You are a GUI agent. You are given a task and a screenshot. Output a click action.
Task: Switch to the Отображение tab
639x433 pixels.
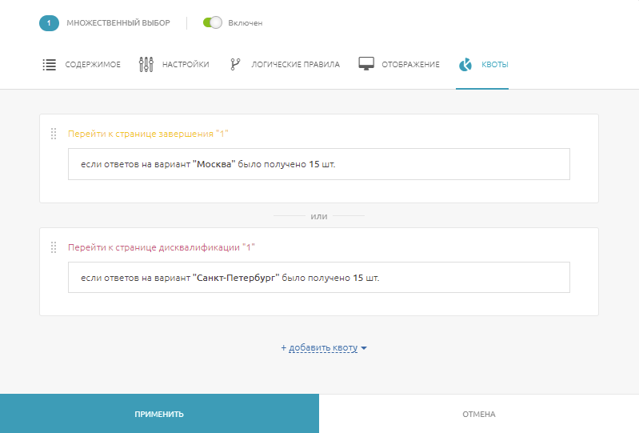coord(410,64)
